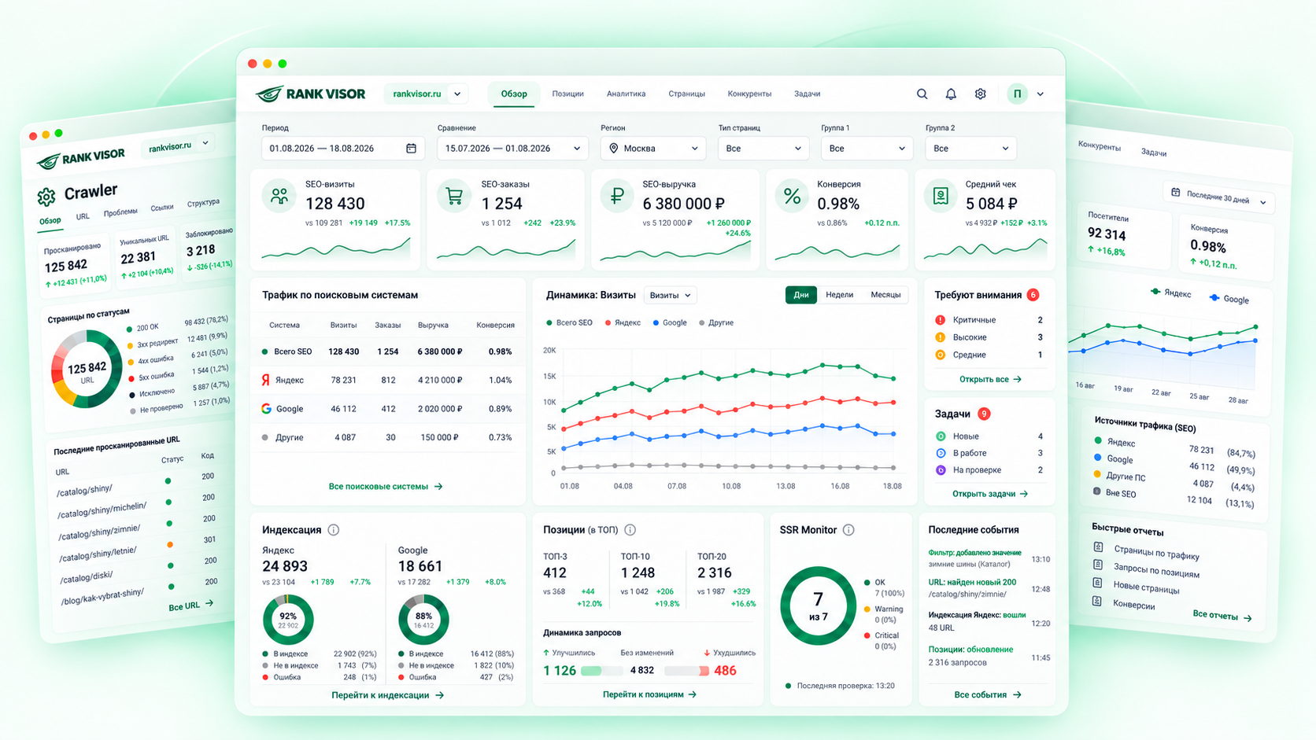Click the info icon next to Индексация

[x=334, y=530]
